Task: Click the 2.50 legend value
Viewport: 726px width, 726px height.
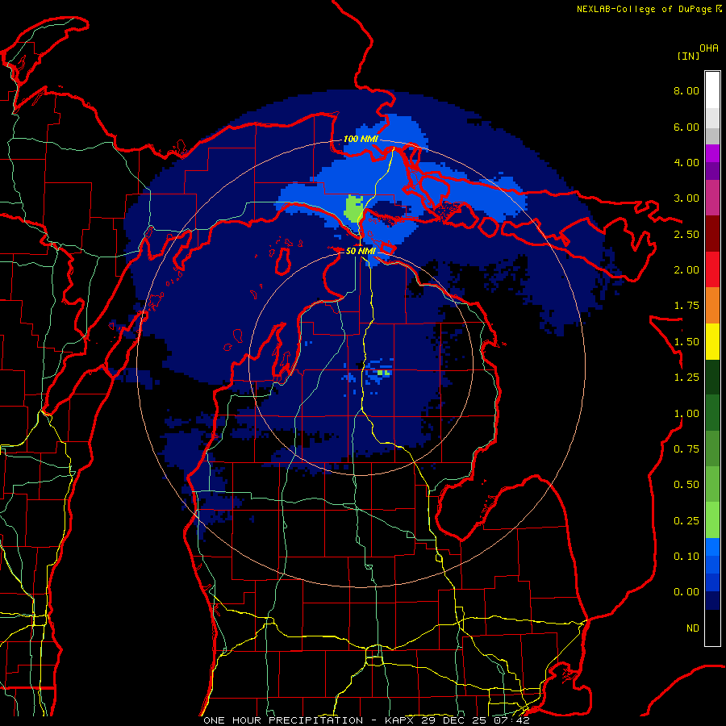Action: pos(686,234)
